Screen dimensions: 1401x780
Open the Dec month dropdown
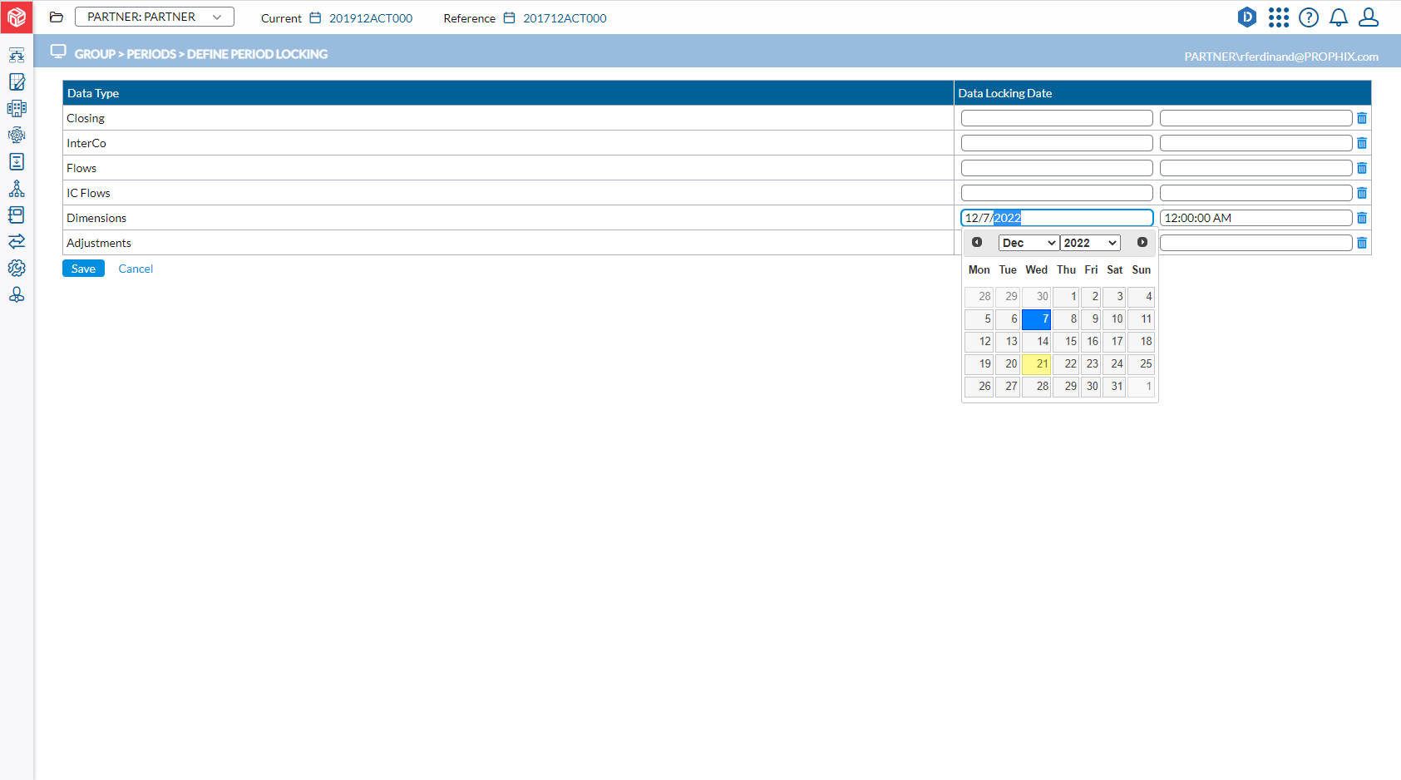click(x=1029, y=243)
